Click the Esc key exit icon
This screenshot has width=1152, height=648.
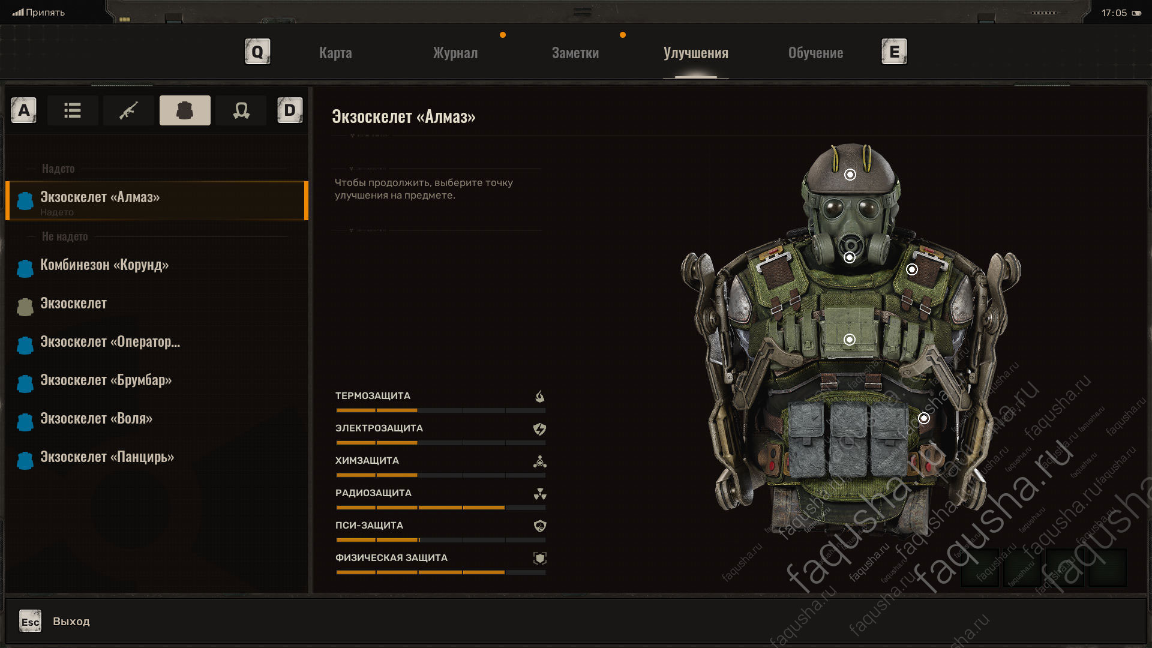(30, 622)
